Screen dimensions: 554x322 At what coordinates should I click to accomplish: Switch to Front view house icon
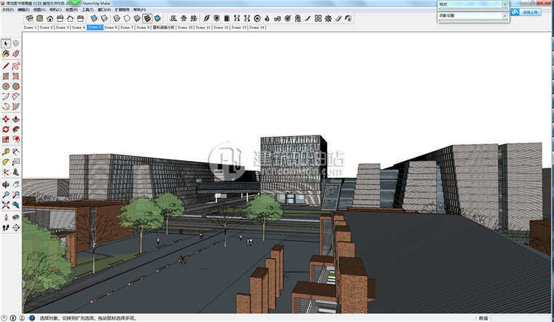[50, 18]
